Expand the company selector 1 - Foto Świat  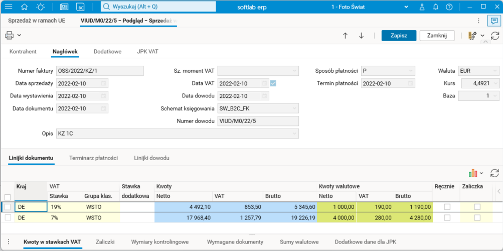pyautogui.click(x=406, y=7)
